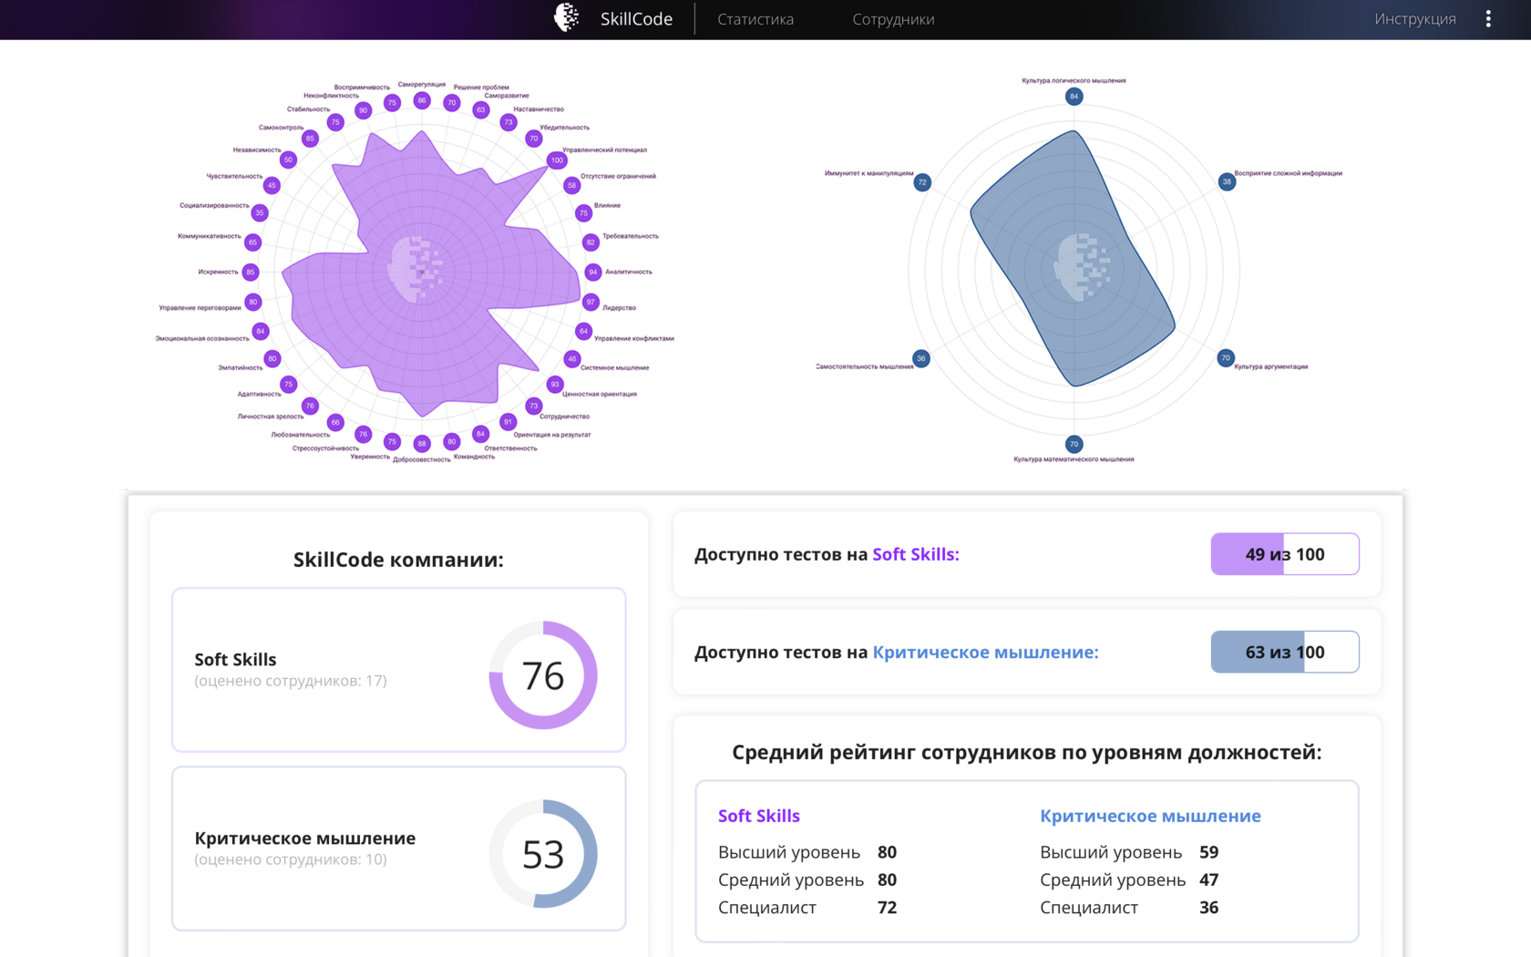The width and height of the screenshot is (1531, 957).
Task: Click the "Коммуникативность" radar label
Action: click(210, 236)
